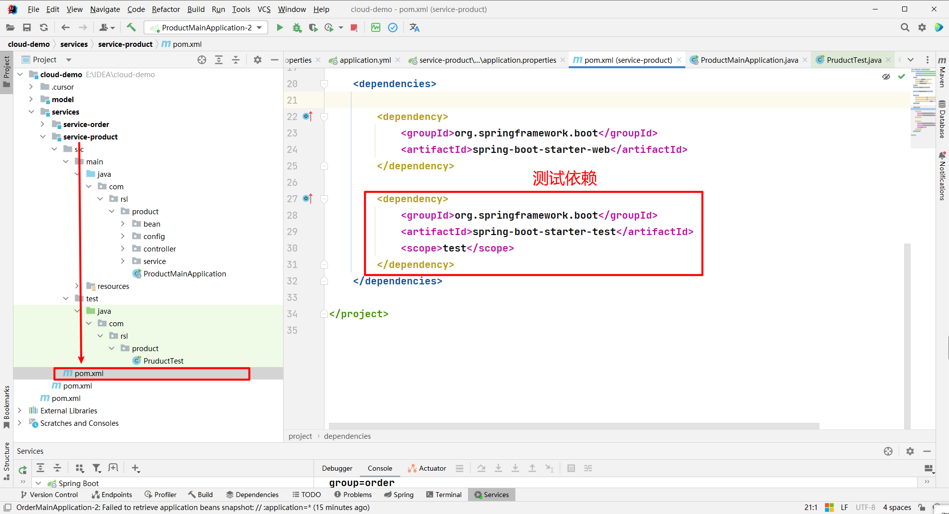Click service-product breadcrumb
Screen dimensions: 949x514
coord(125,44)
